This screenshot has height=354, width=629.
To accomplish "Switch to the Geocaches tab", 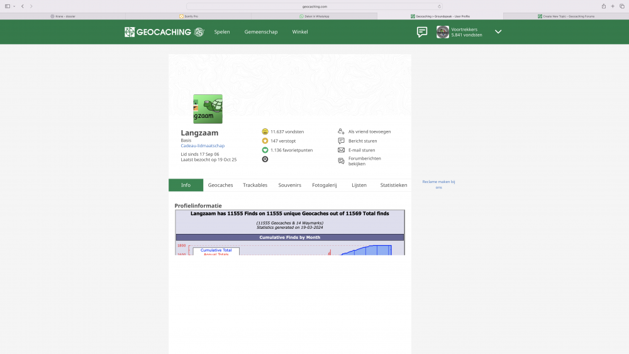I will click(x=220, y=185).
